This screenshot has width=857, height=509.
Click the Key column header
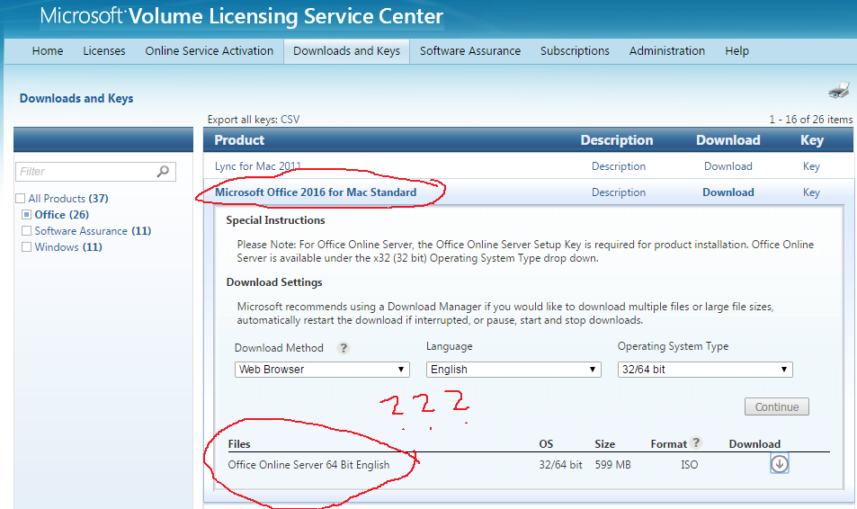[812, 140]
